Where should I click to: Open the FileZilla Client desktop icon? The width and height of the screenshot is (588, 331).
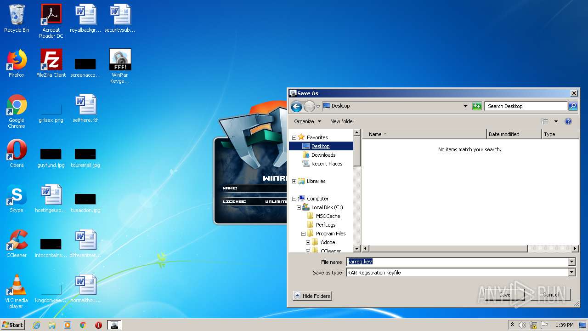51,63
